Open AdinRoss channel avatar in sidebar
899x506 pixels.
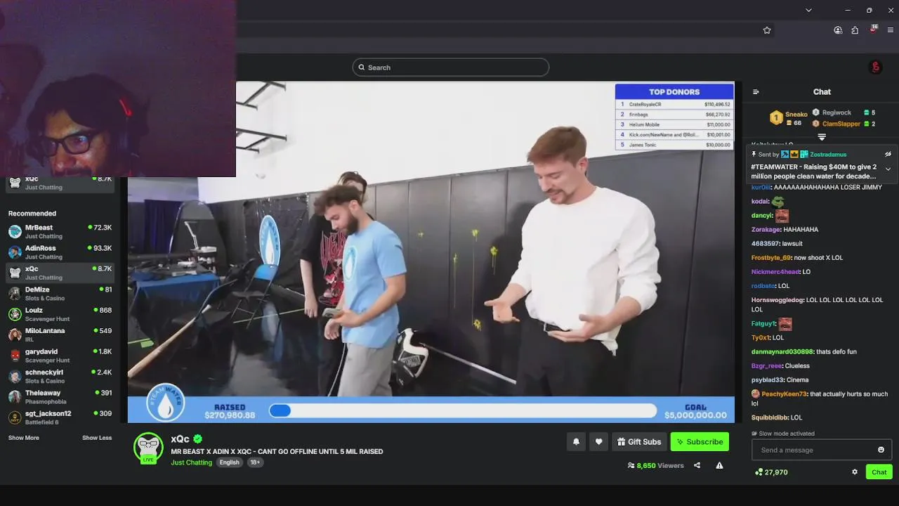tap(15, 252)
